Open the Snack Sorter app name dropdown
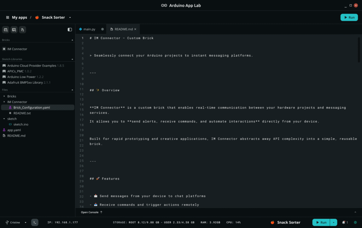This screenshot has width=362, height=228. [x=70, y=17]
